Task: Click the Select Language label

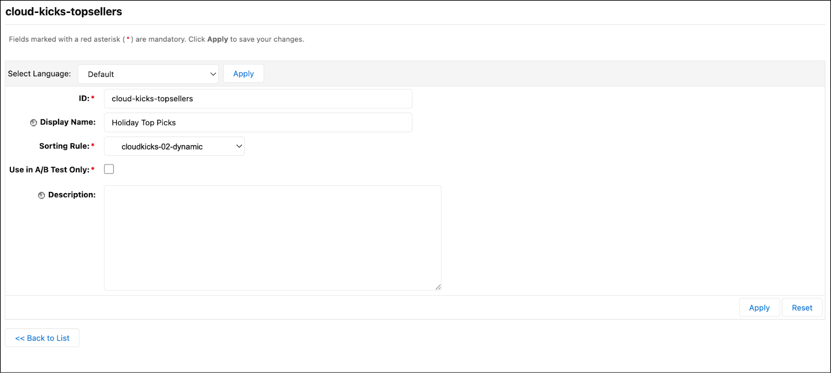Action: point(39,74)
